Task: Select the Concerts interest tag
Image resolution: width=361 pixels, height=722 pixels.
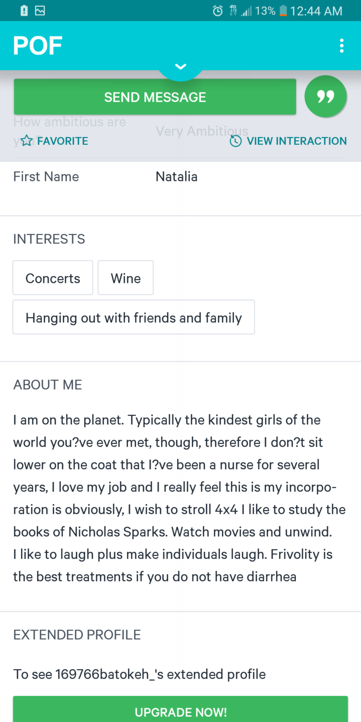Action: 53,278
